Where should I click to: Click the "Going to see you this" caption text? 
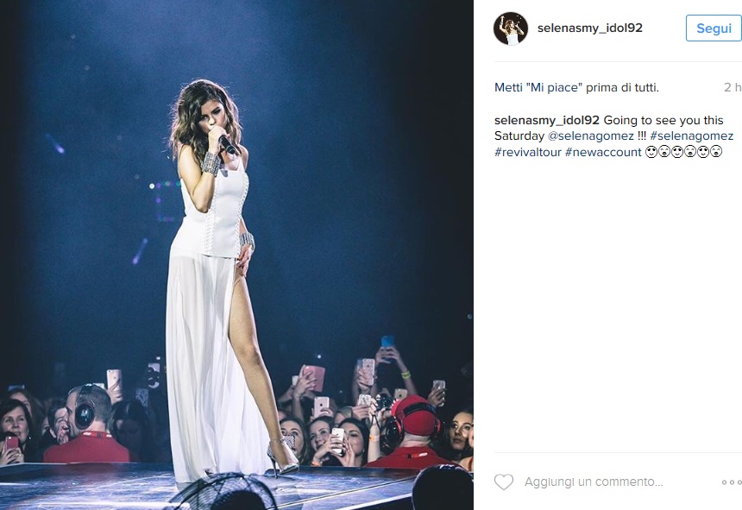[663, 120]
